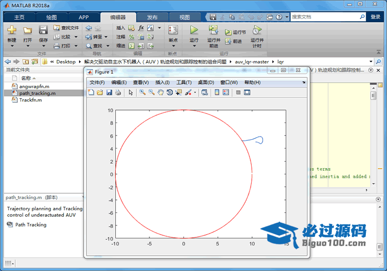This screenshot has width=387, height=271.
Task: Click the Find (查找) magnifier button
Action: click(94, 46)
